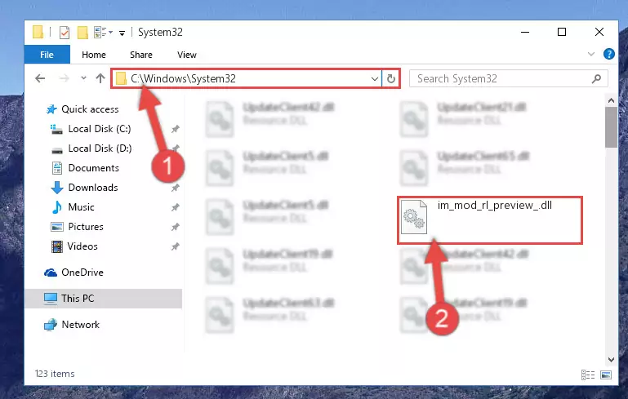Click the pin icon beside Videos

click(175, 246)
